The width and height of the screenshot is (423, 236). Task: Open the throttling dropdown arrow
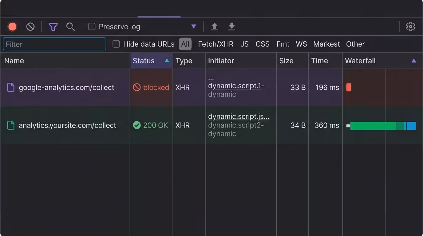point(194,26)
